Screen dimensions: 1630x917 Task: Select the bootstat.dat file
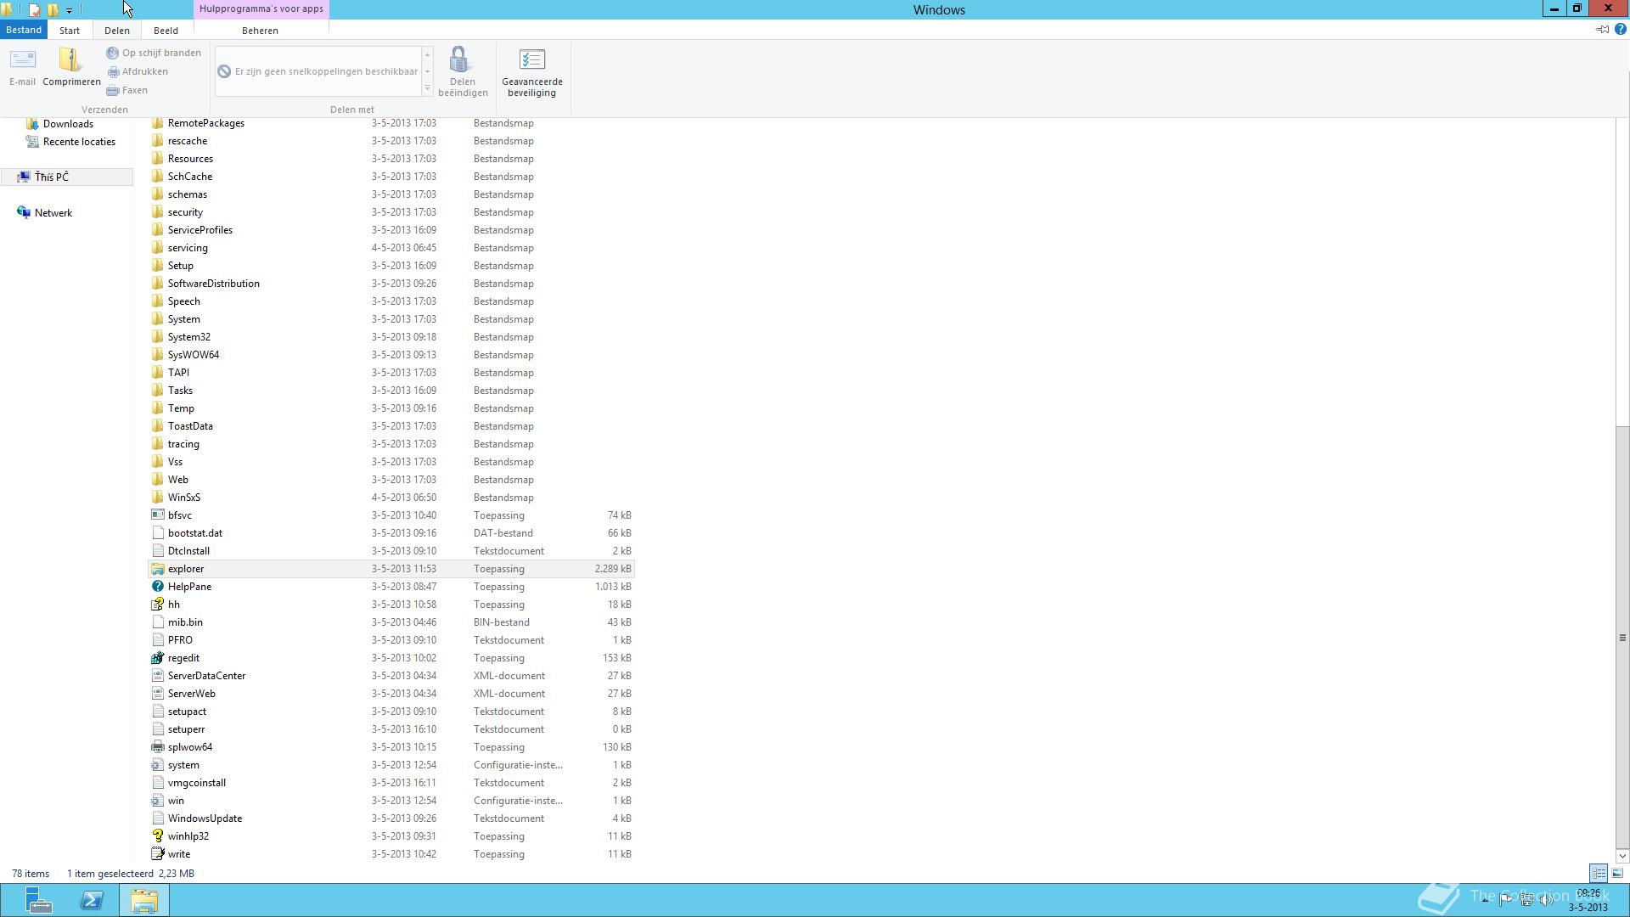coord(391,533)
